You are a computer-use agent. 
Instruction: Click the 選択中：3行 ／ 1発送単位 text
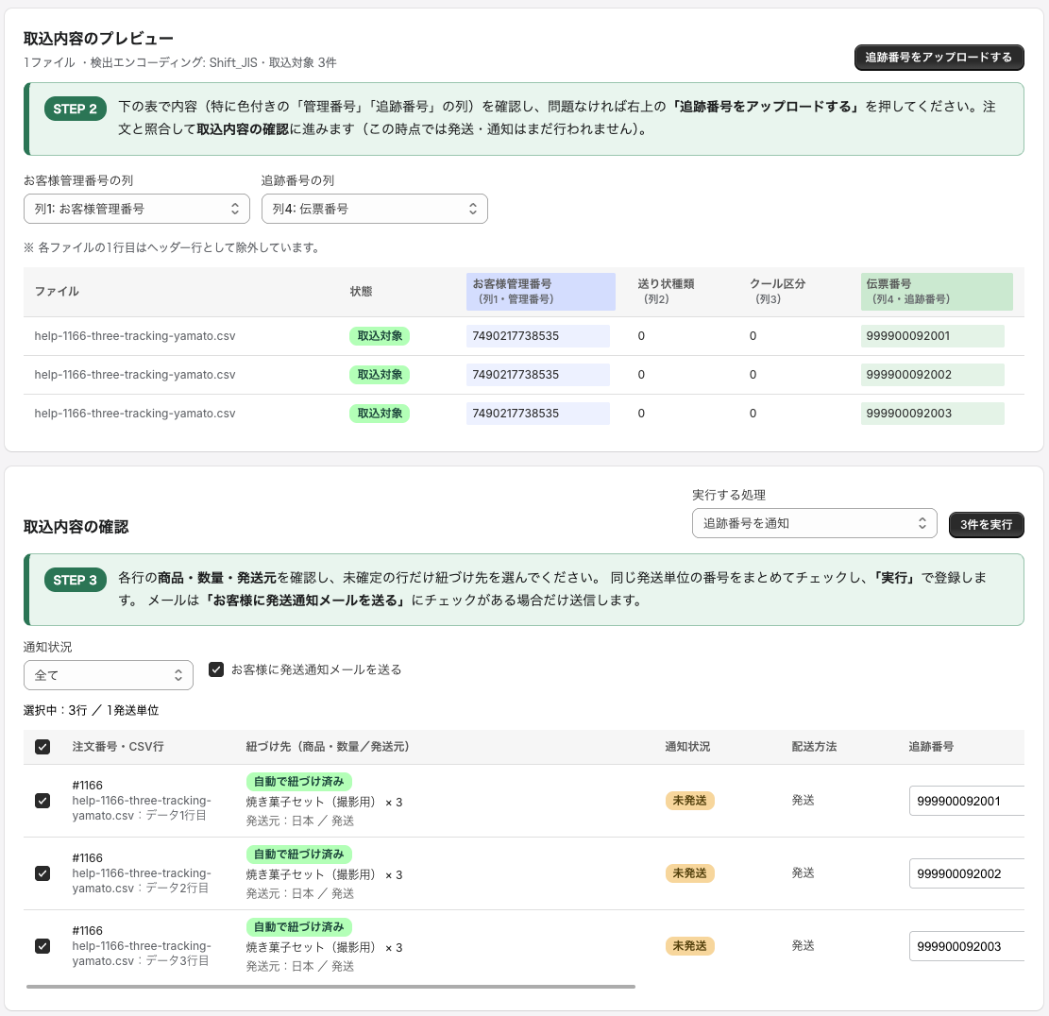tap(91, 710)
